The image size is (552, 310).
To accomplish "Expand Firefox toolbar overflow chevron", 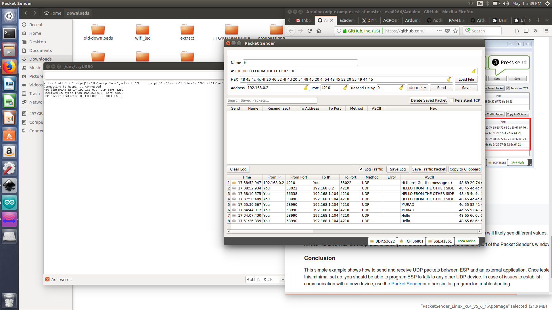I will coord(535,31).
